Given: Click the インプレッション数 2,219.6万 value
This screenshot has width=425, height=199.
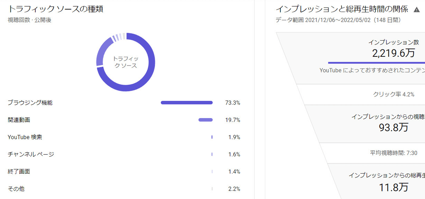Looking at the screenshot, I should [x=393, y=53].
